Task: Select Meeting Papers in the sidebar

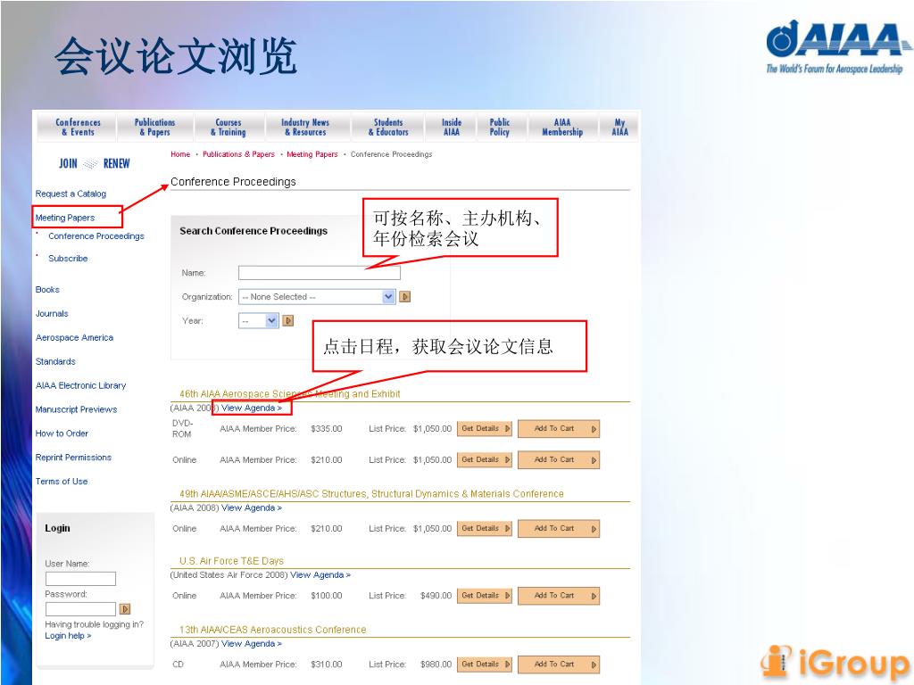Action: [64, 218]
